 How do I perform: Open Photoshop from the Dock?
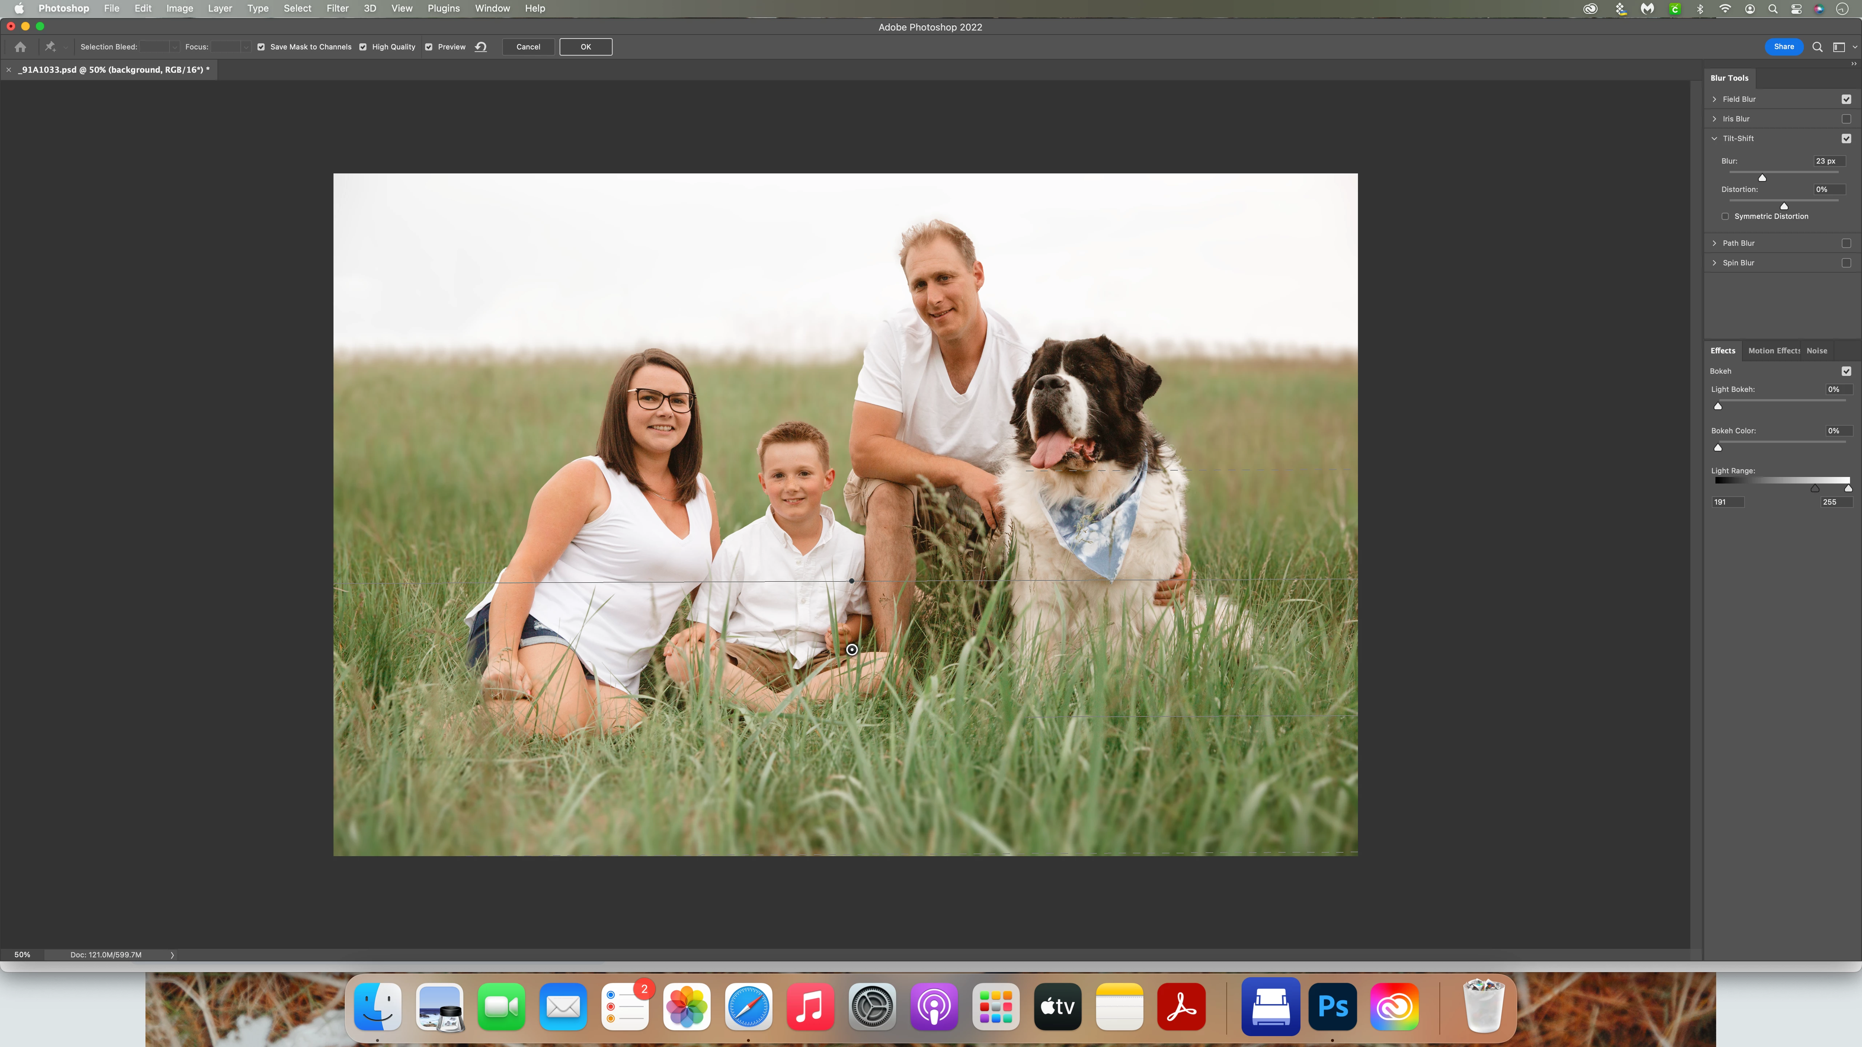[x=1332, y=1007]
